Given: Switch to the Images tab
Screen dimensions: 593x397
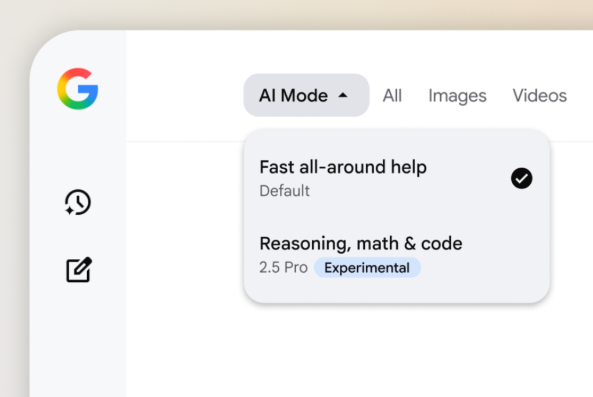Looking at the screenshot, I should pos(457,95).
